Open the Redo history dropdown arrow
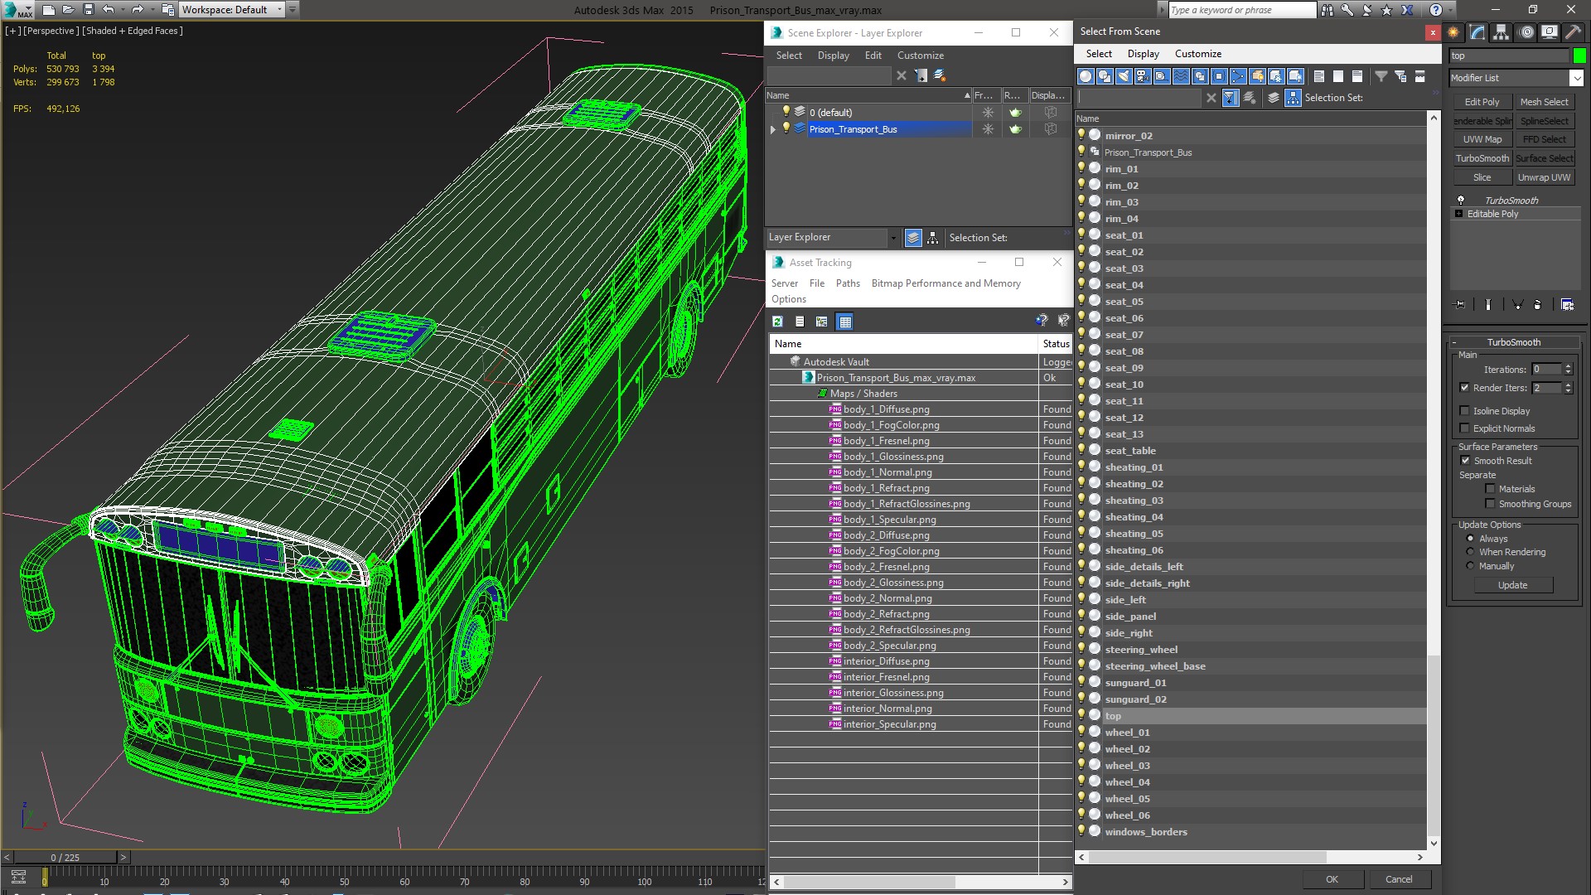 151,10
